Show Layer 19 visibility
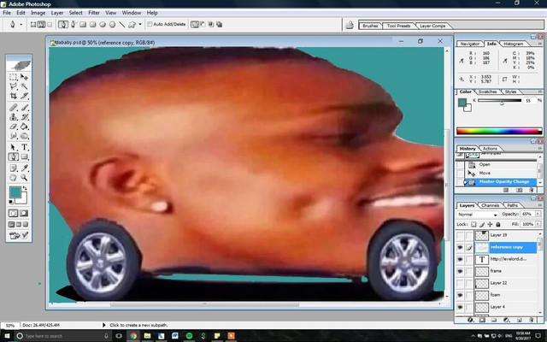This screenshot has height=342, width=547. 460,235
